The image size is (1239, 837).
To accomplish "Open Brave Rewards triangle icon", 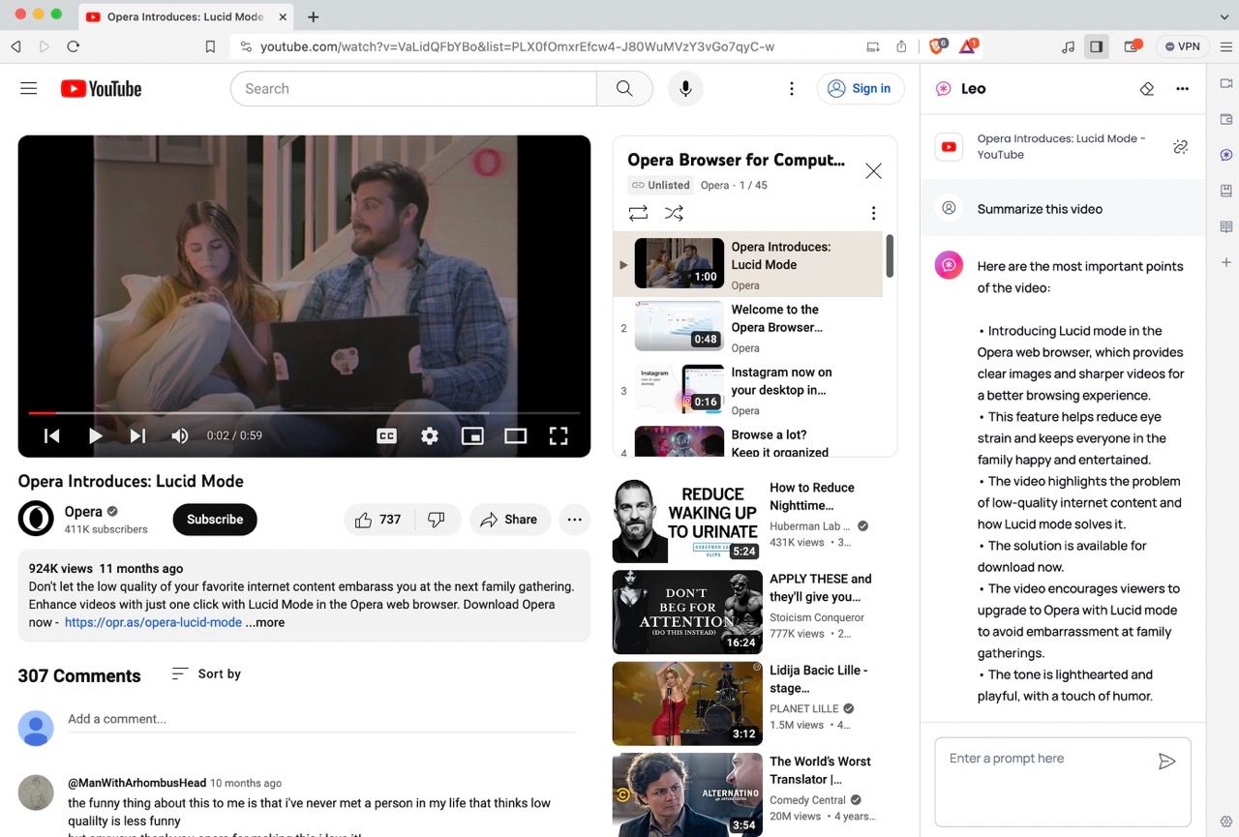I will click(x=968, y=46).
